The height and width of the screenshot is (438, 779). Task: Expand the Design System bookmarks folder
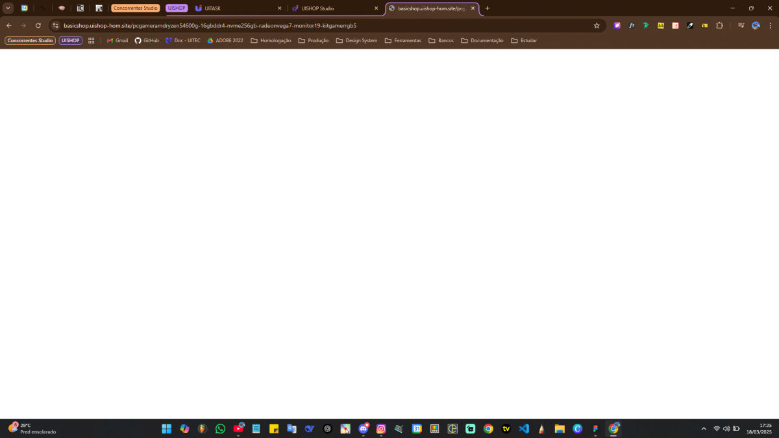click(356, 40)
